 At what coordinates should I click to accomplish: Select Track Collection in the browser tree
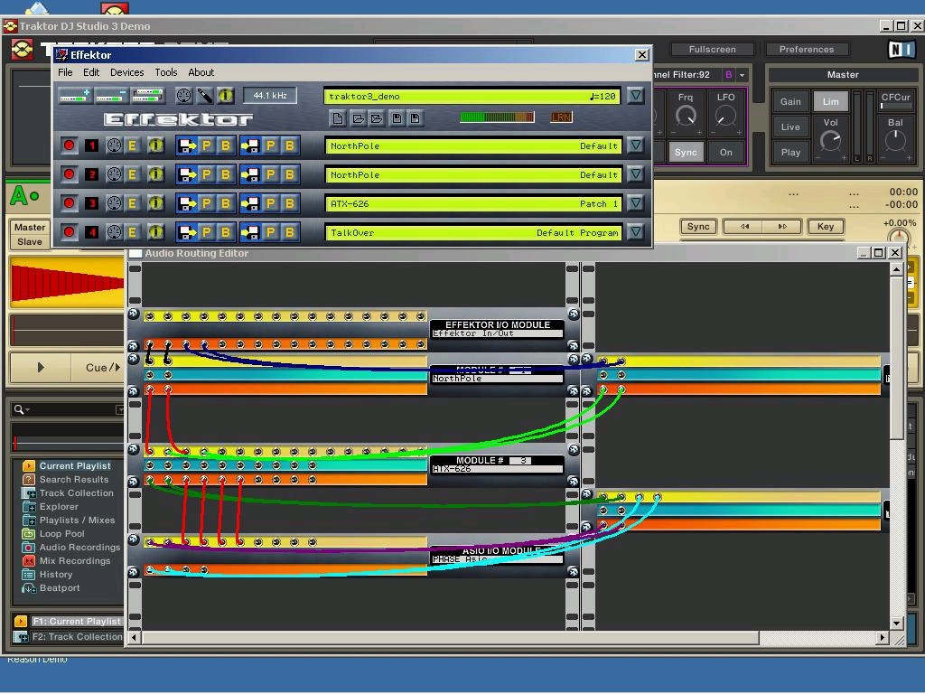pyautogui.click(x=76, y=492)
